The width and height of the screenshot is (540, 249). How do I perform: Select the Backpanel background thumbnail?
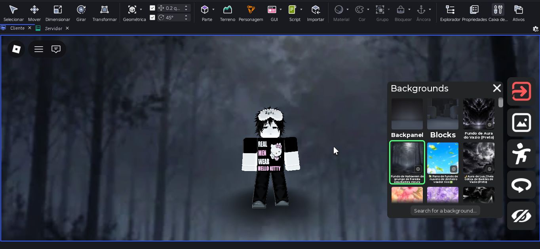(x=407, y=114)
